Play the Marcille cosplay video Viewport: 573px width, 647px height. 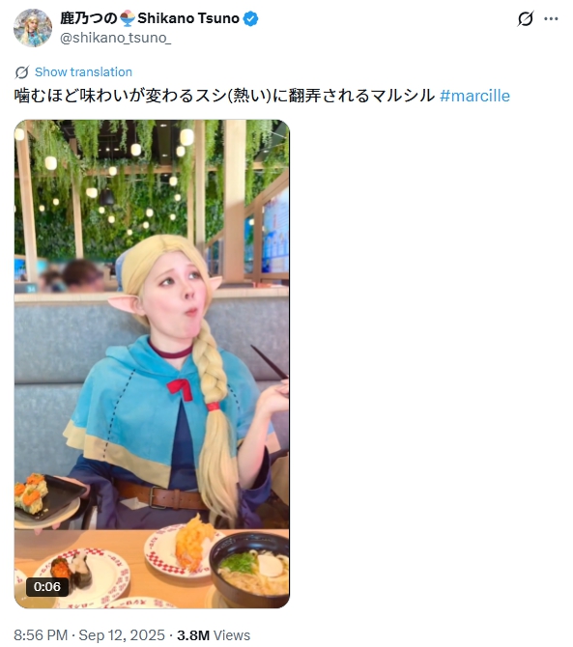152,363
